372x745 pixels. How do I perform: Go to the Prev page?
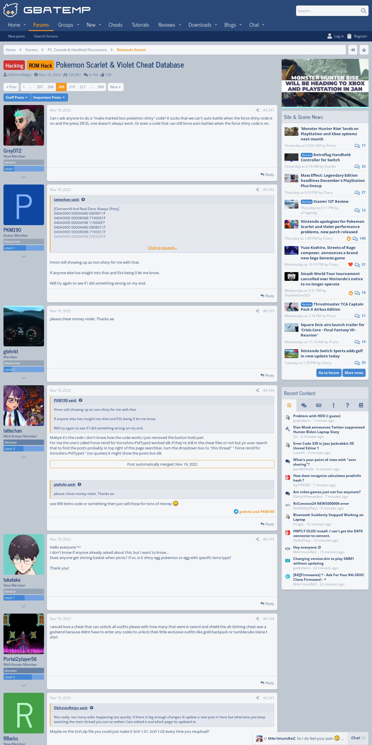(11, 87)
